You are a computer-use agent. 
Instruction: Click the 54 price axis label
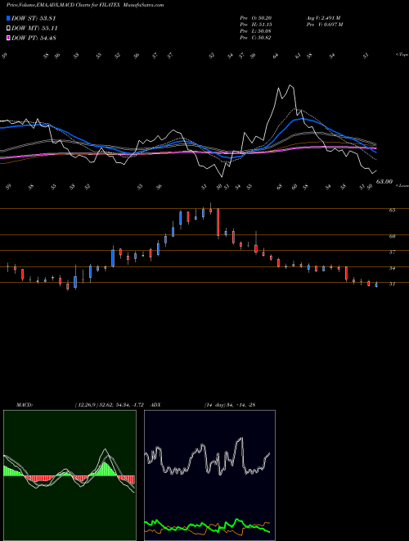(x=392, y=268)
